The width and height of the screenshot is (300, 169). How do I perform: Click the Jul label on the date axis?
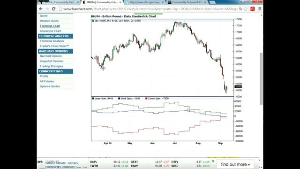174,143
